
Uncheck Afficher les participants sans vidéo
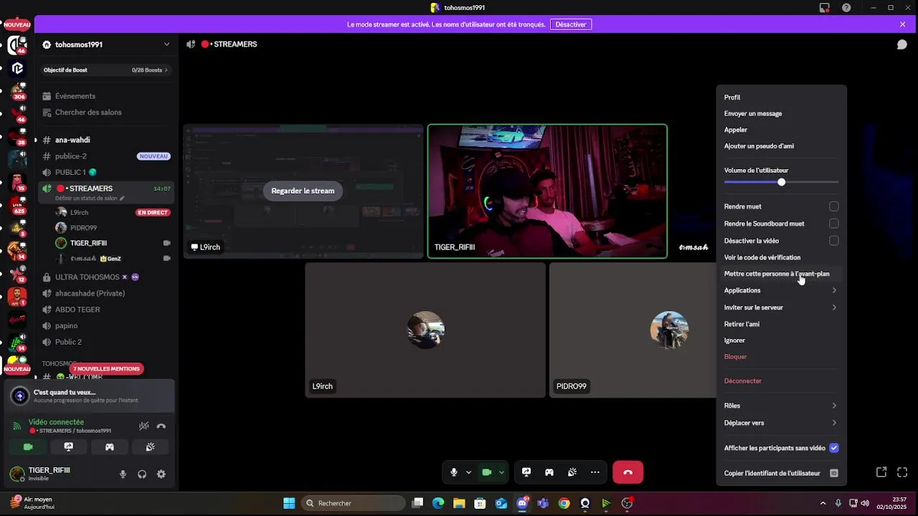click(833, 448)
